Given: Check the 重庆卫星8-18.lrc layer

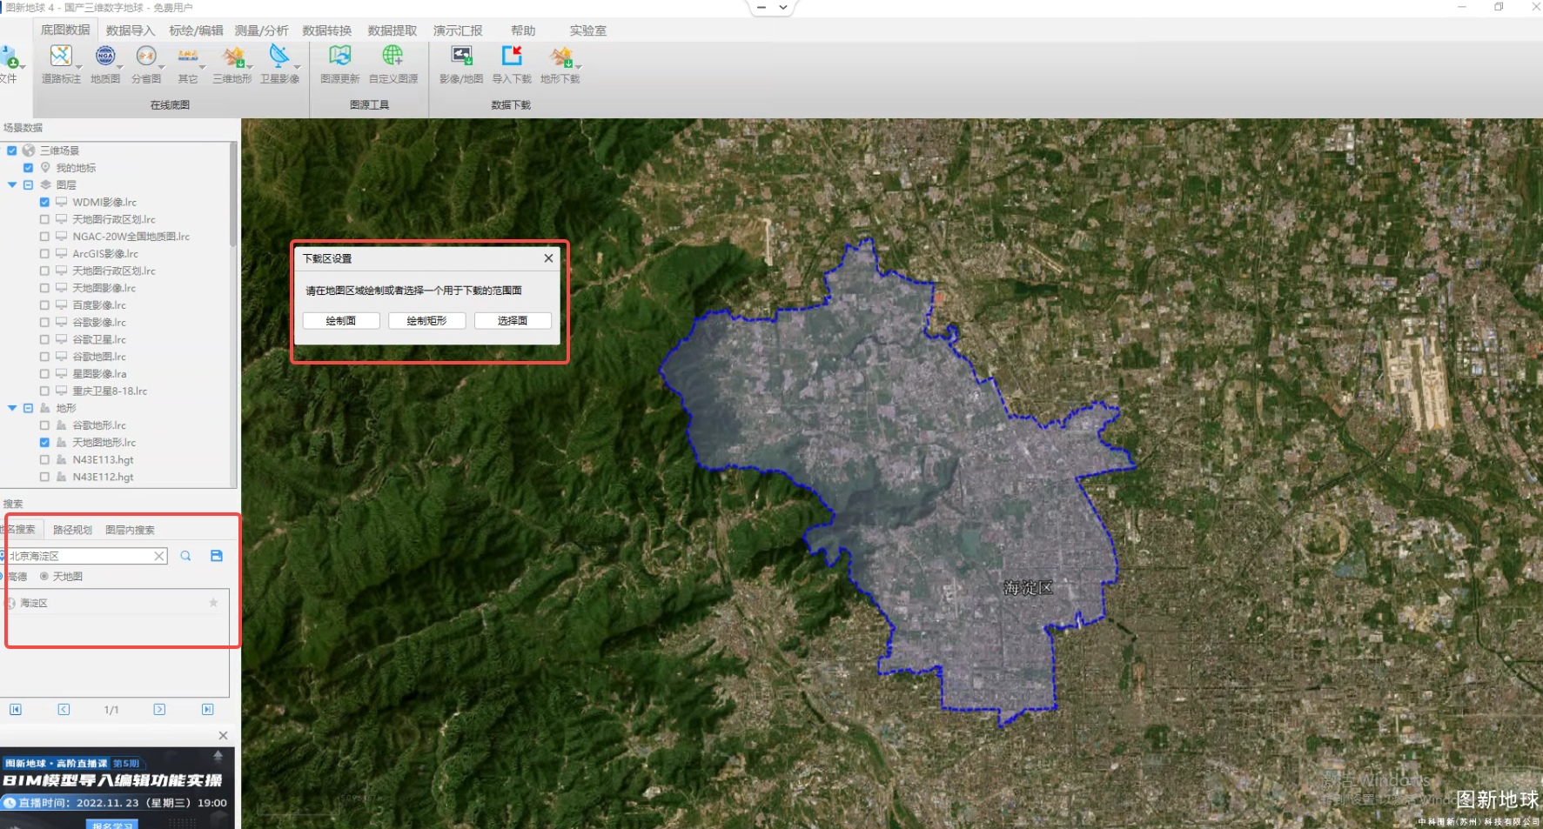Looking at the screenshot, I should point(44,391).
